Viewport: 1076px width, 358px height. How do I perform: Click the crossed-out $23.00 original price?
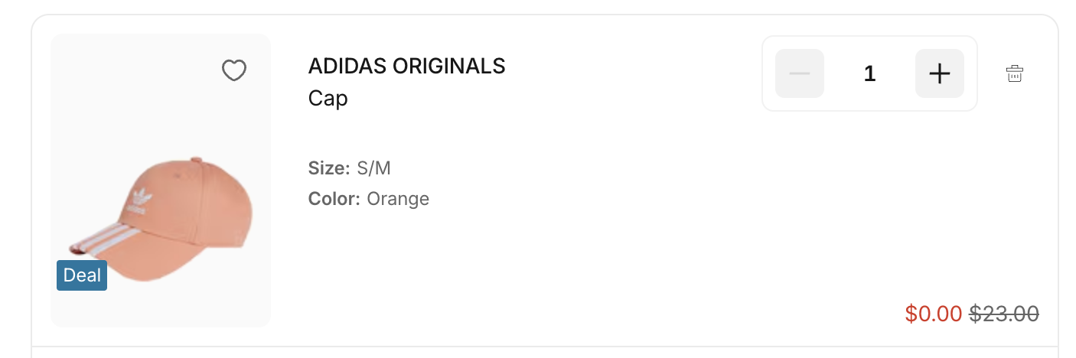(x=1004, y=314)
